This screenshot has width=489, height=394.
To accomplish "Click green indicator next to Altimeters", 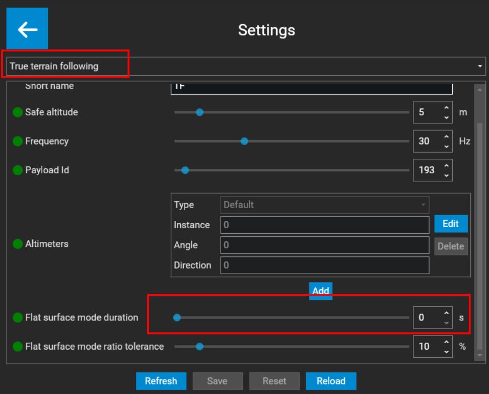I will [x=18, y=244].
